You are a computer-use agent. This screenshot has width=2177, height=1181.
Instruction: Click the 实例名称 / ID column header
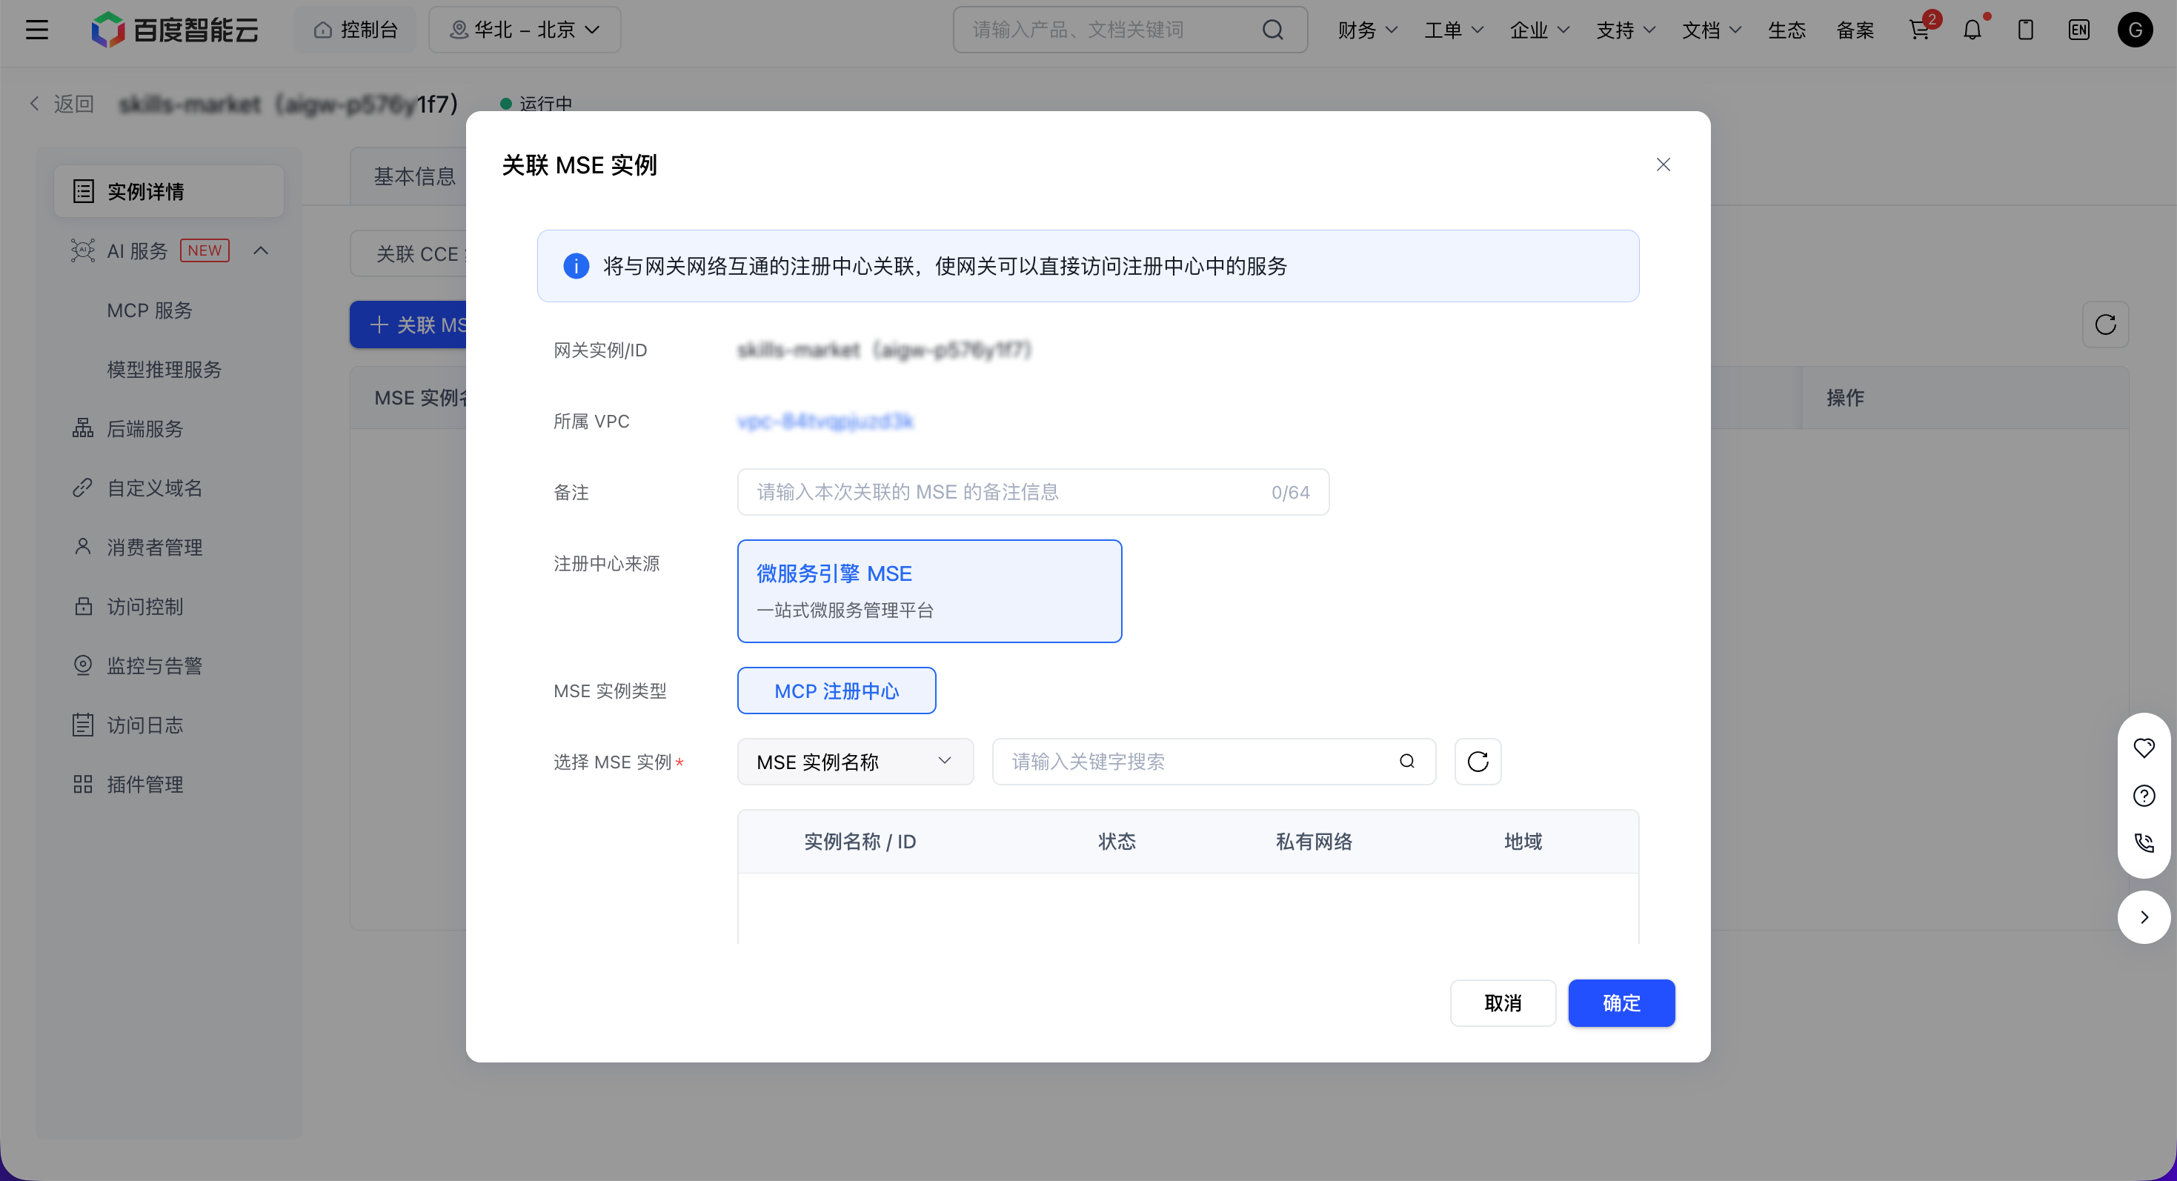(x=860, y=842)
